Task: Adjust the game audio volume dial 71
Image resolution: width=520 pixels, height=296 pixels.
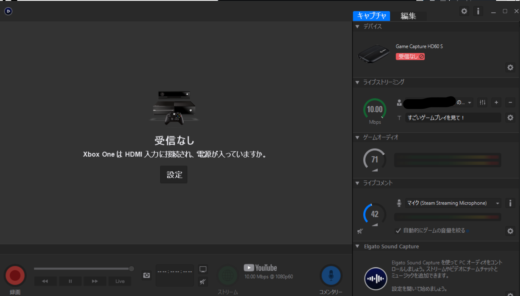Action: [x=375, y=160]
